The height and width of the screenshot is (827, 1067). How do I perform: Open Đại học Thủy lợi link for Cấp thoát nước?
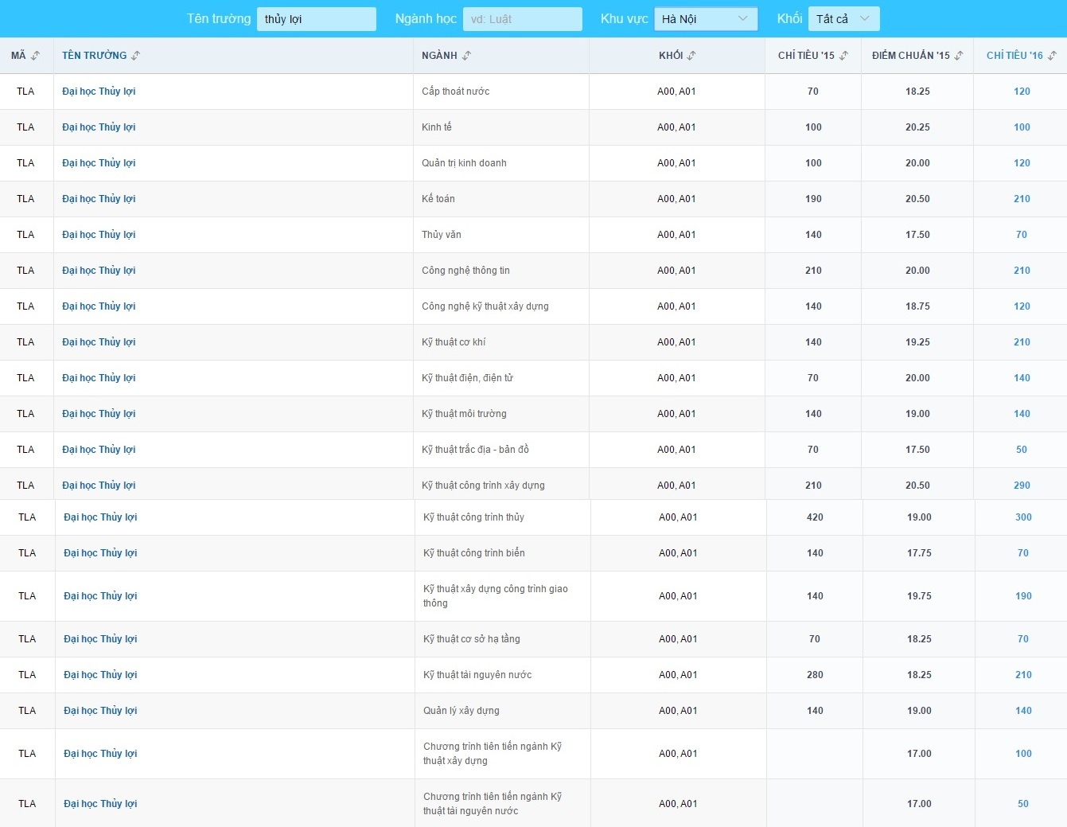[99, 92]
